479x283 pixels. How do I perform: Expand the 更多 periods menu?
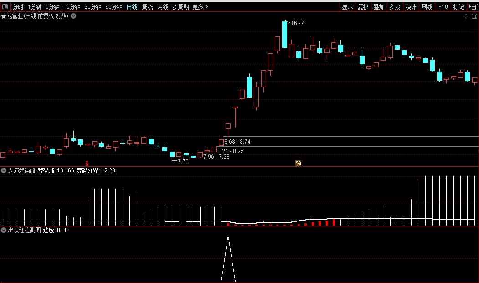(x=200, y=7)
